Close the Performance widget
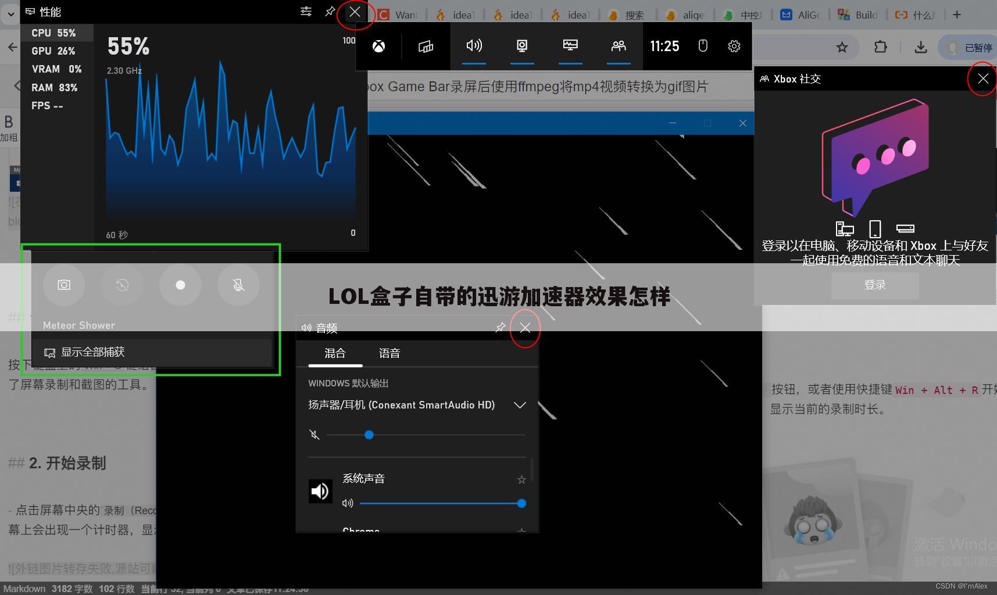Screen dimensions: 997x595 coord(355,12)
